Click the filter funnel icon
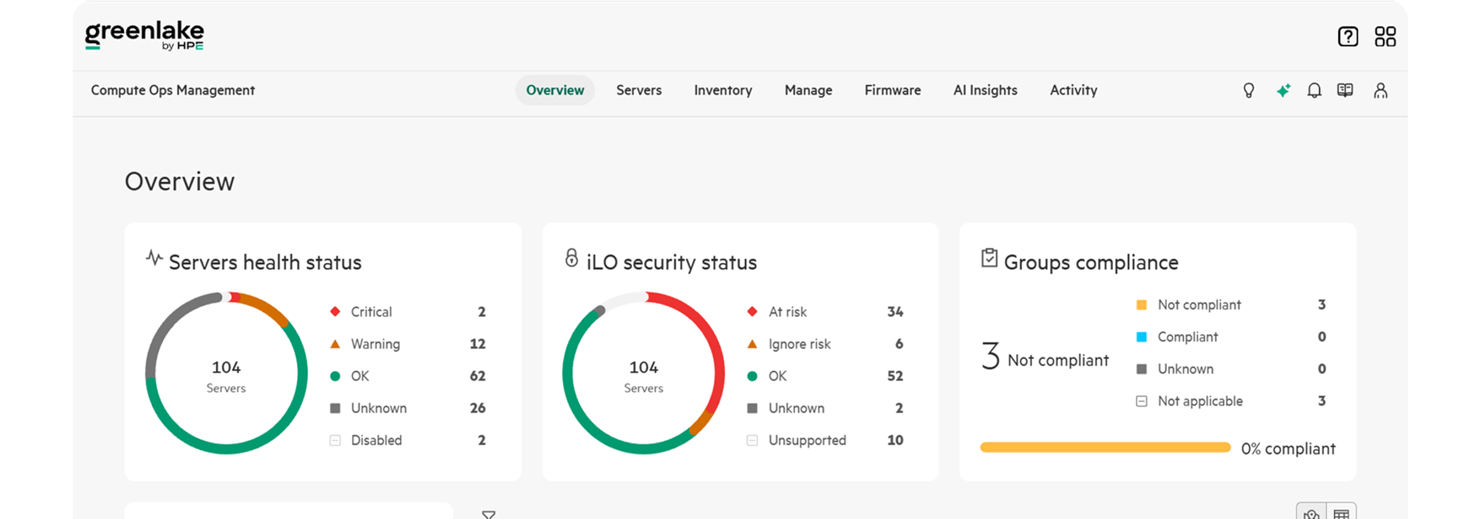 coord(488,514)
